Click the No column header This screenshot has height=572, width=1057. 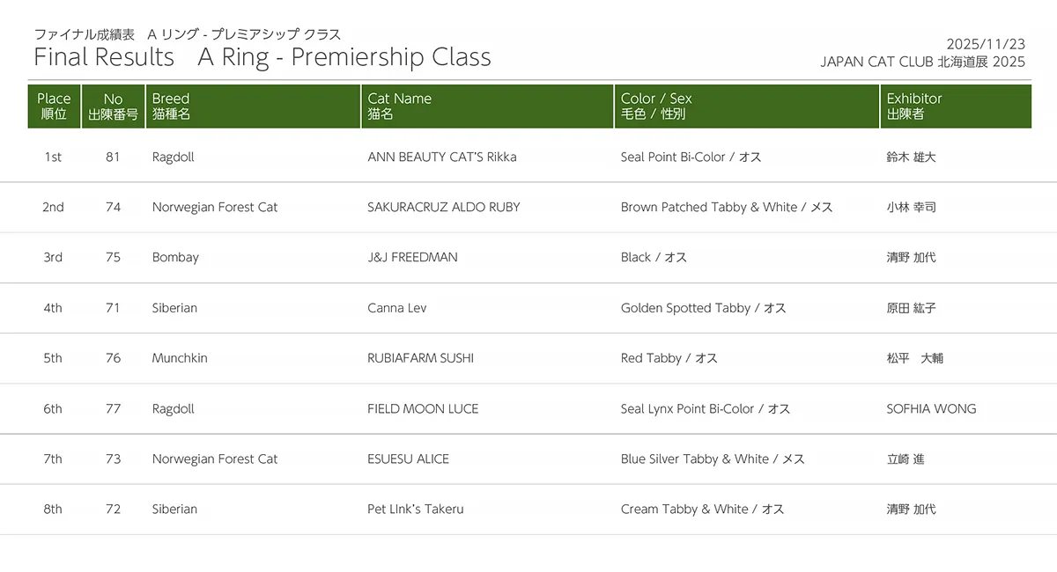(x=113, y=106)
